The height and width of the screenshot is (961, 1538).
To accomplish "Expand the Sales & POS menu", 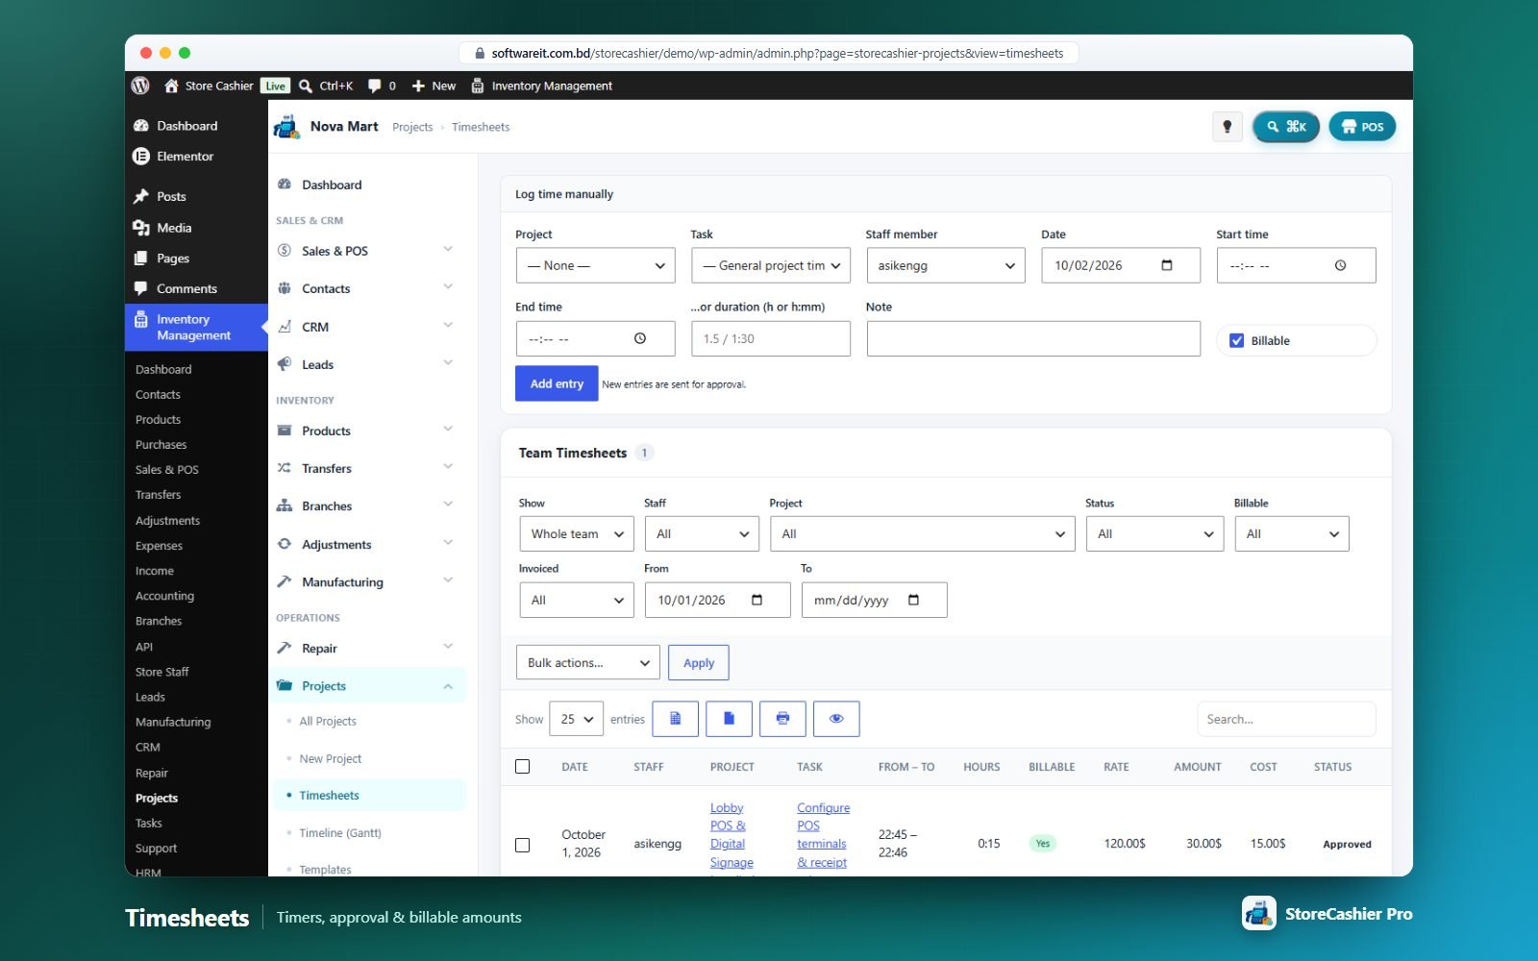I will click(365, 251).
